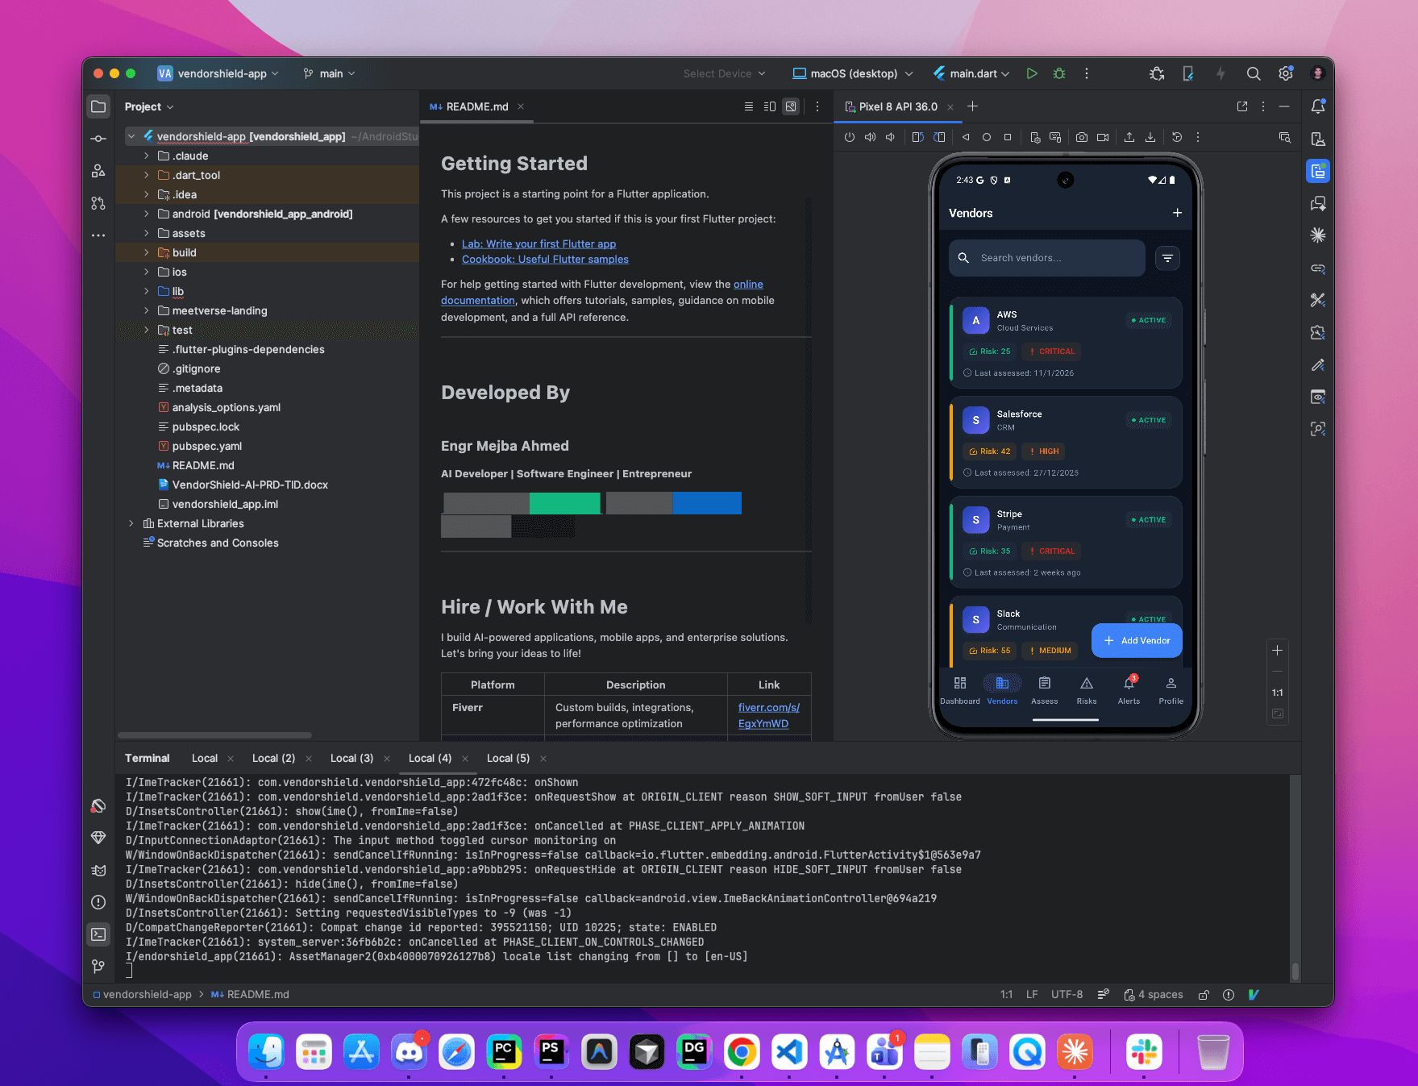This screenshot has height=1086, width=1418.
Task: Open Notifications from the right sidebar
Action: click(x=1318, y=106)
